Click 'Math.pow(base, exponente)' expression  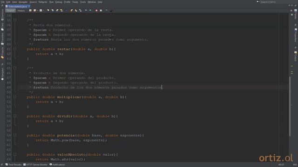click(x=78, y=140)
